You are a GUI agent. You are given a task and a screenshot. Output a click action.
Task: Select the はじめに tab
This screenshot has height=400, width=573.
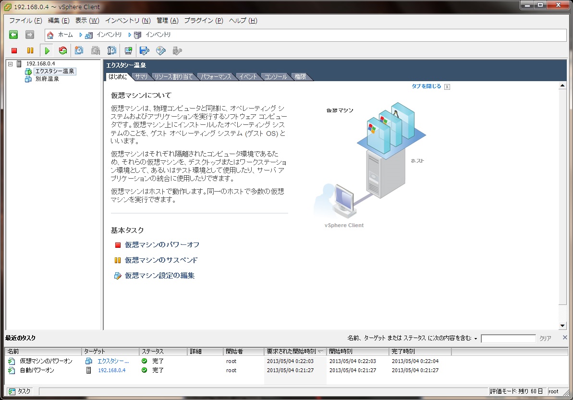tap(118, 77)
